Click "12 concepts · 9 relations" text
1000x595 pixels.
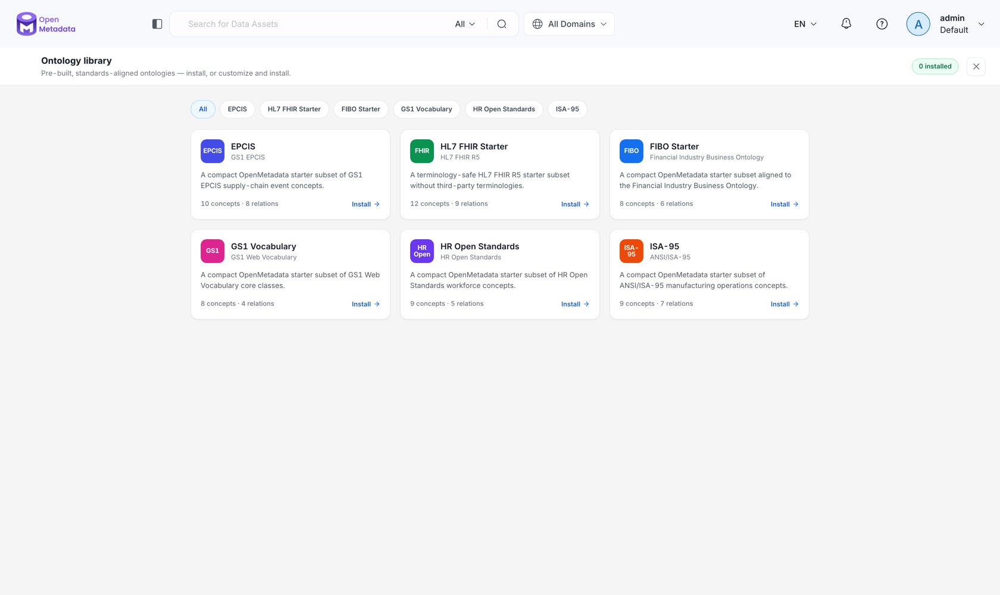449,203
